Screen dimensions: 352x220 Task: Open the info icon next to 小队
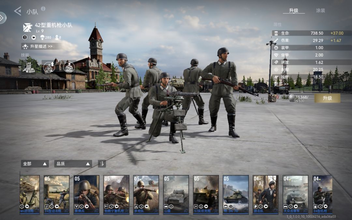click(x=43, y=8)
